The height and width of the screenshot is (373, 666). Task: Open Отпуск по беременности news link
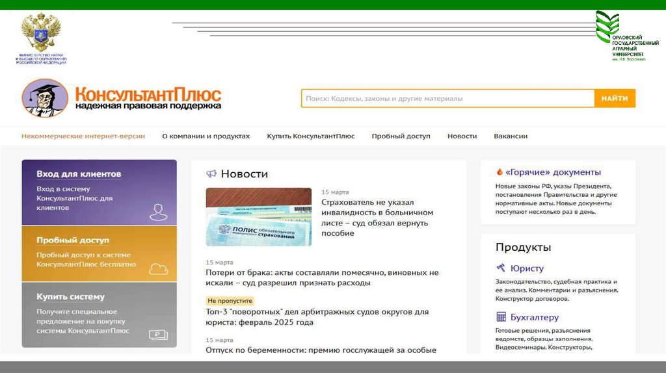(x=321, y=350)
